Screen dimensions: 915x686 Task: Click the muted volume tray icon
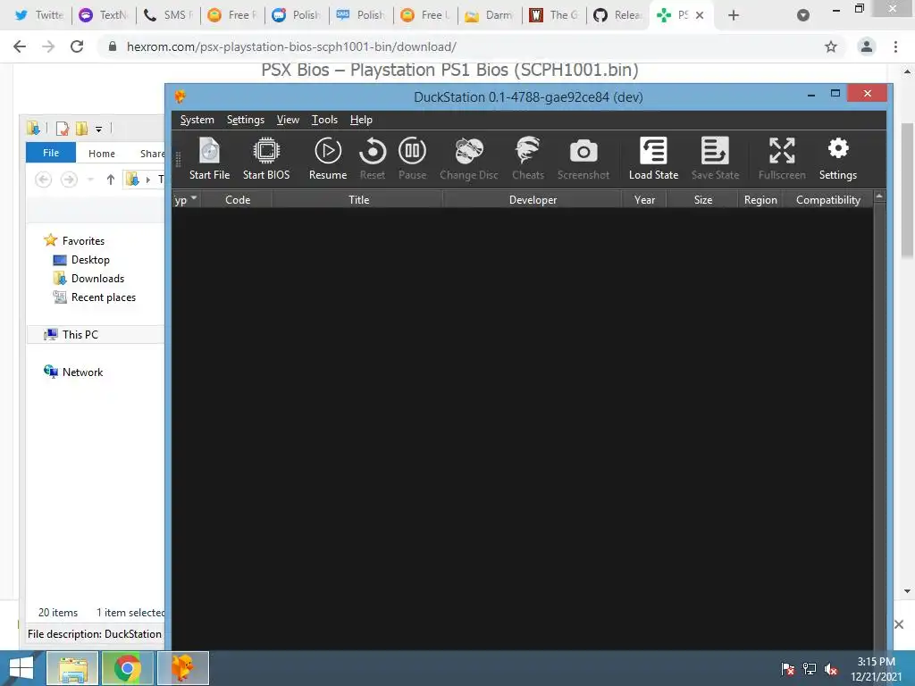[831, 668]
